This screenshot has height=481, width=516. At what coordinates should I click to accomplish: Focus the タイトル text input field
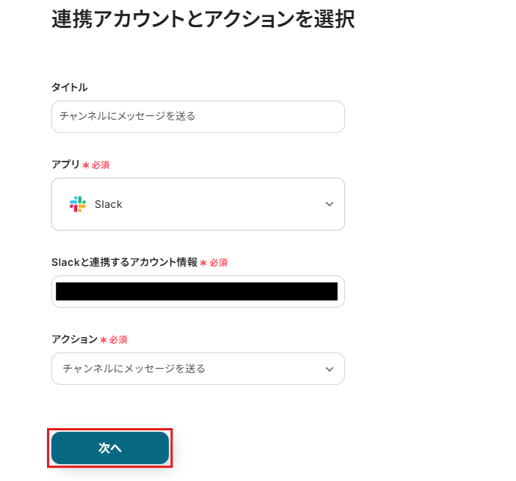click(198, 117)
